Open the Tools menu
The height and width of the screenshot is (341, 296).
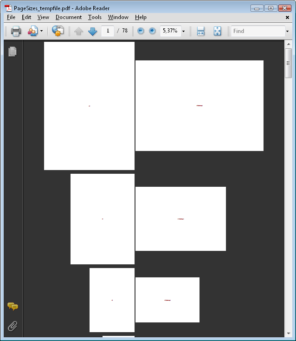click(x=95, y=17)
